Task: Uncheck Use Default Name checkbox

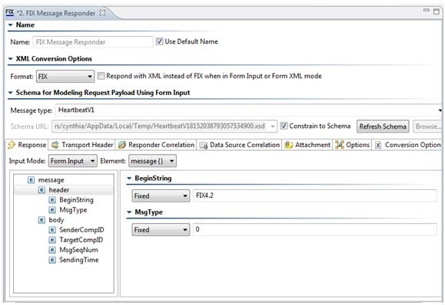Action: 159,41
